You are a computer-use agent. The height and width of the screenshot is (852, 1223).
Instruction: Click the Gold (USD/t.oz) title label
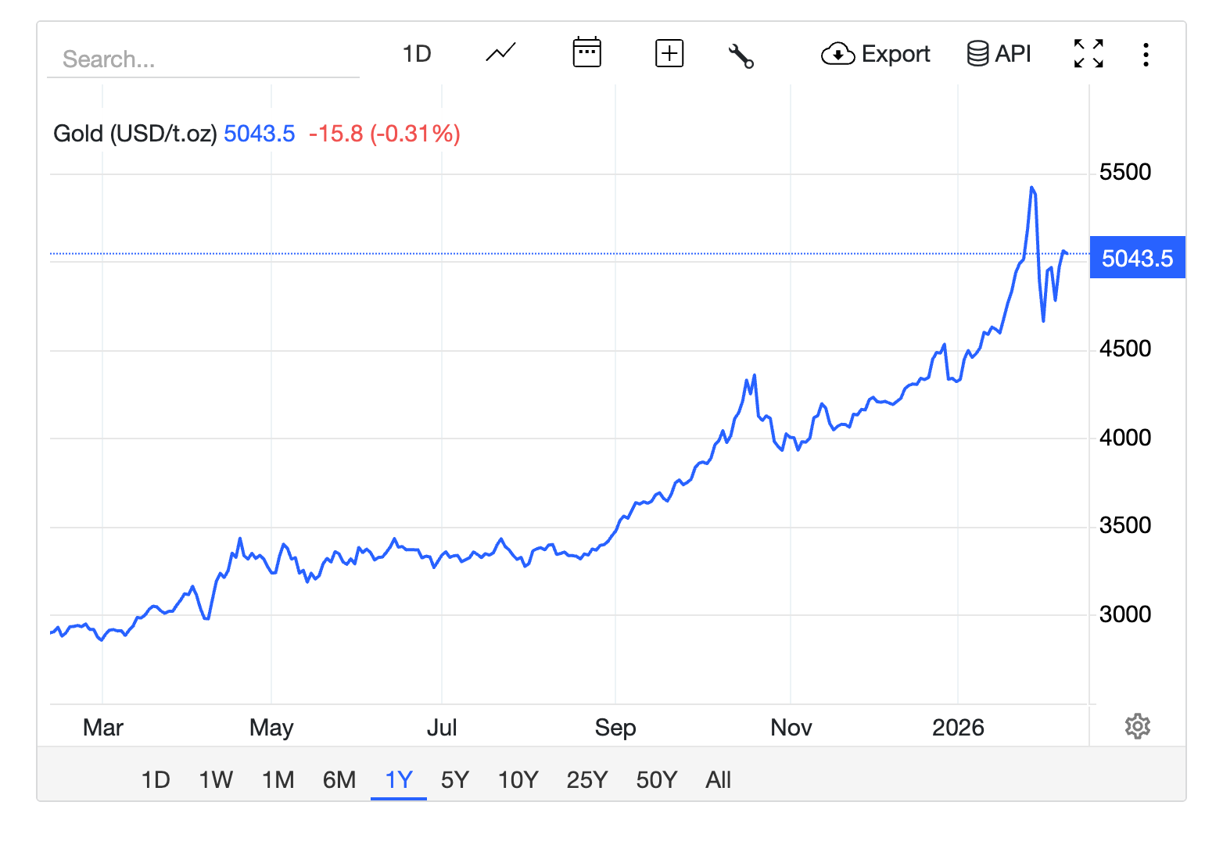coord(135,134)
